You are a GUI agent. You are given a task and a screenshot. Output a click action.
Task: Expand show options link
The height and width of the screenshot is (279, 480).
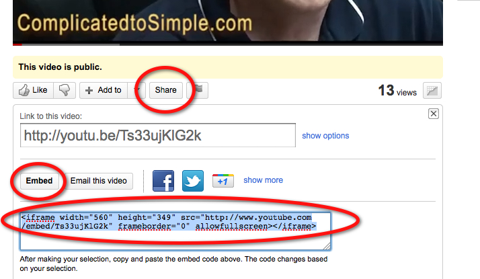(x=325, y=136)
